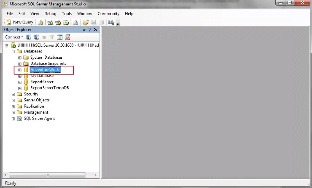
Task: Expand the Server Objects folder
Action: 13,101
